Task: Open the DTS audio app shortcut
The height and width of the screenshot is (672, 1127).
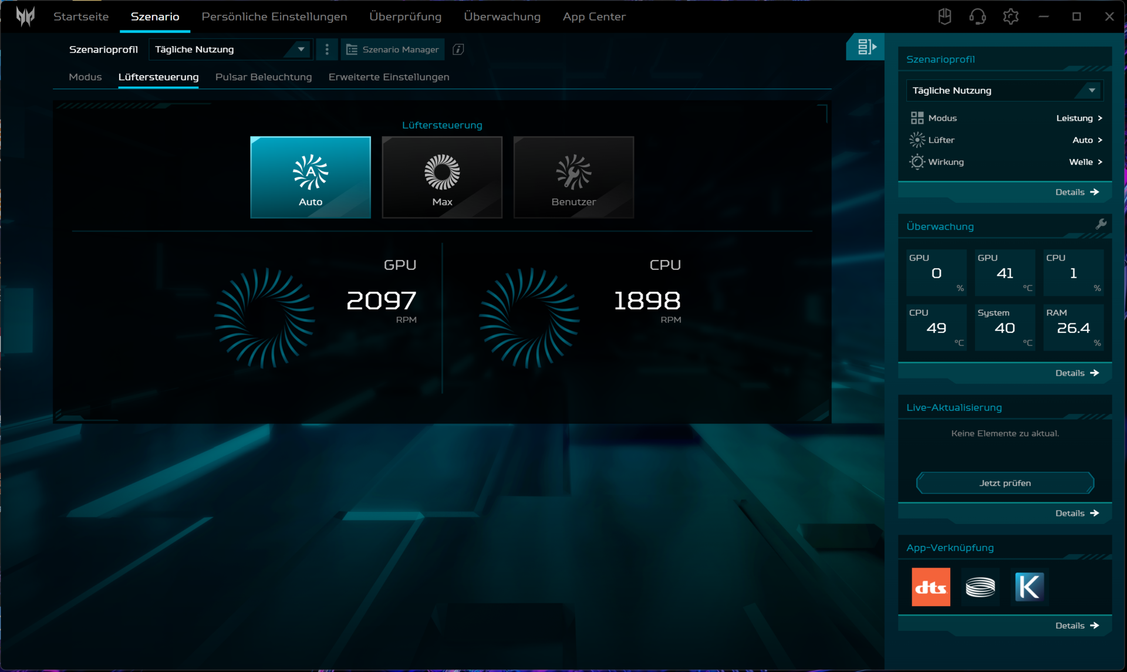Action: click(930, 586)
